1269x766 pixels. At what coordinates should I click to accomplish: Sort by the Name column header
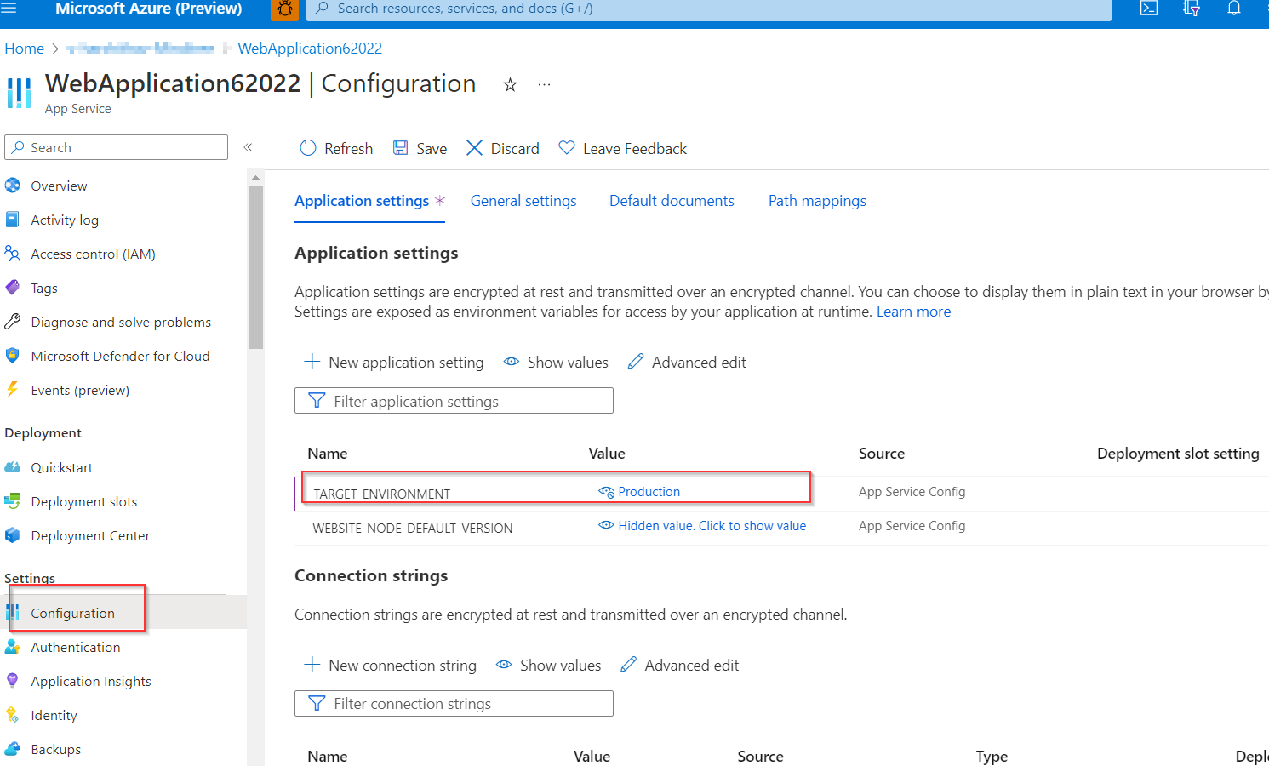pyautogui.click(x=328, y=454)
